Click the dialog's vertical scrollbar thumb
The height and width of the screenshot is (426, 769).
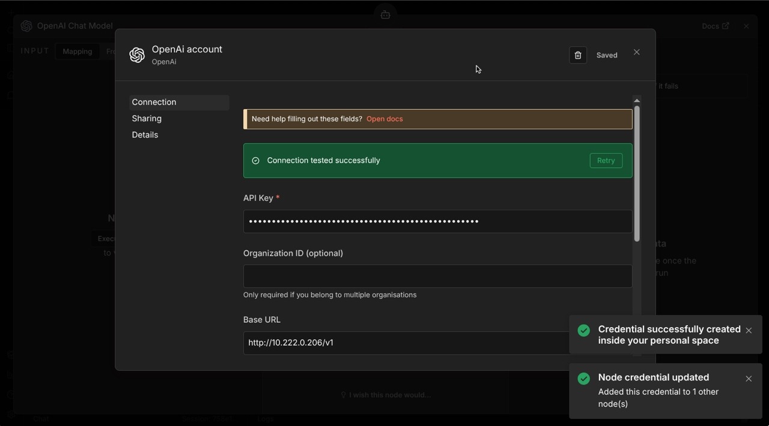[637, 174]
